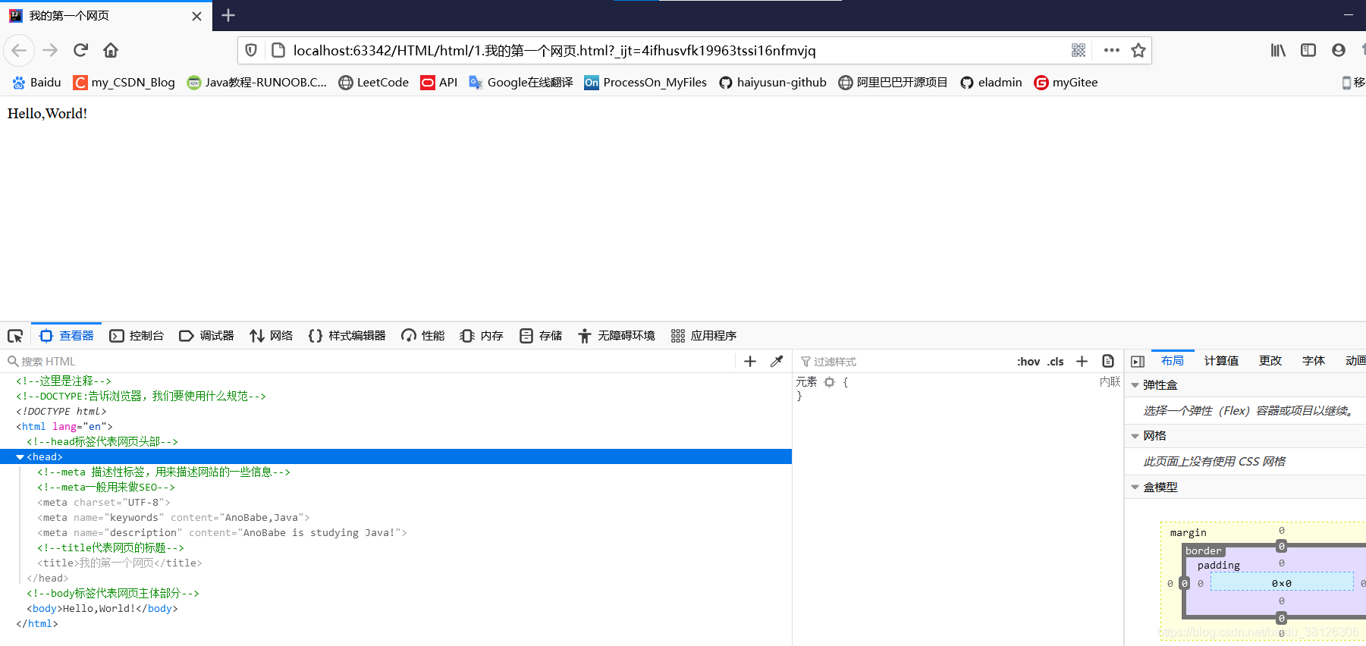Open the Baidu bookmark
1366x646 pixels.
(36, 83)
